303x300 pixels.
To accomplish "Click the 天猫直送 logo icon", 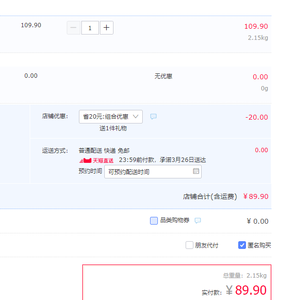I will click(x=96, y=160).
